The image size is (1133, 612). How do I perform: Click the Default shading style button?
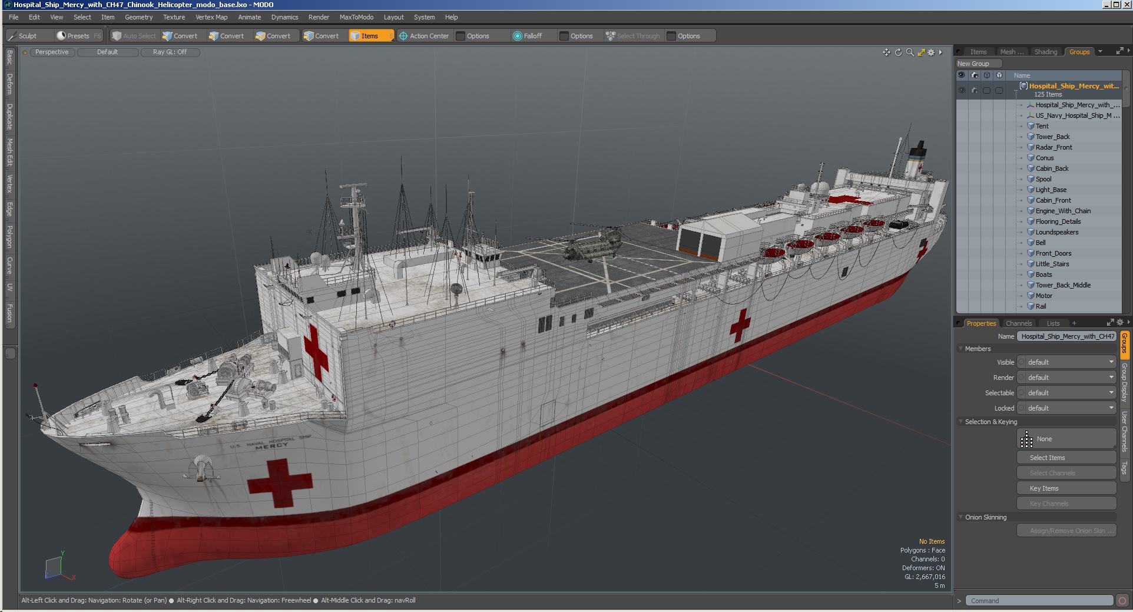click(x=108, y=52)
